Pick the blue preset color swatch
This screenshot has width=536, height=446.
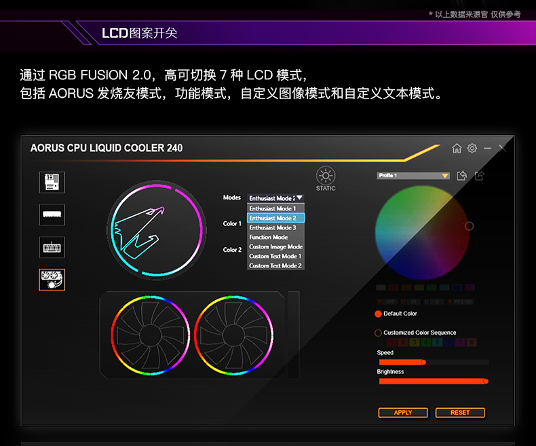457,287
